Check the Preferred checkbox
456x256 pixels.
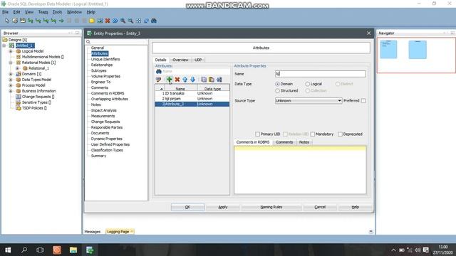pos(363,101)
